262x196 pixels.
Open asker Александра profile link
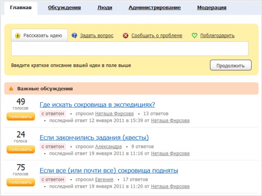pos(108,146)
